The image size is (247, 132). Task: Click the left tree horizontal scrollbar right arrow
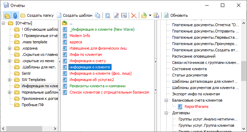tap(55, 129)
